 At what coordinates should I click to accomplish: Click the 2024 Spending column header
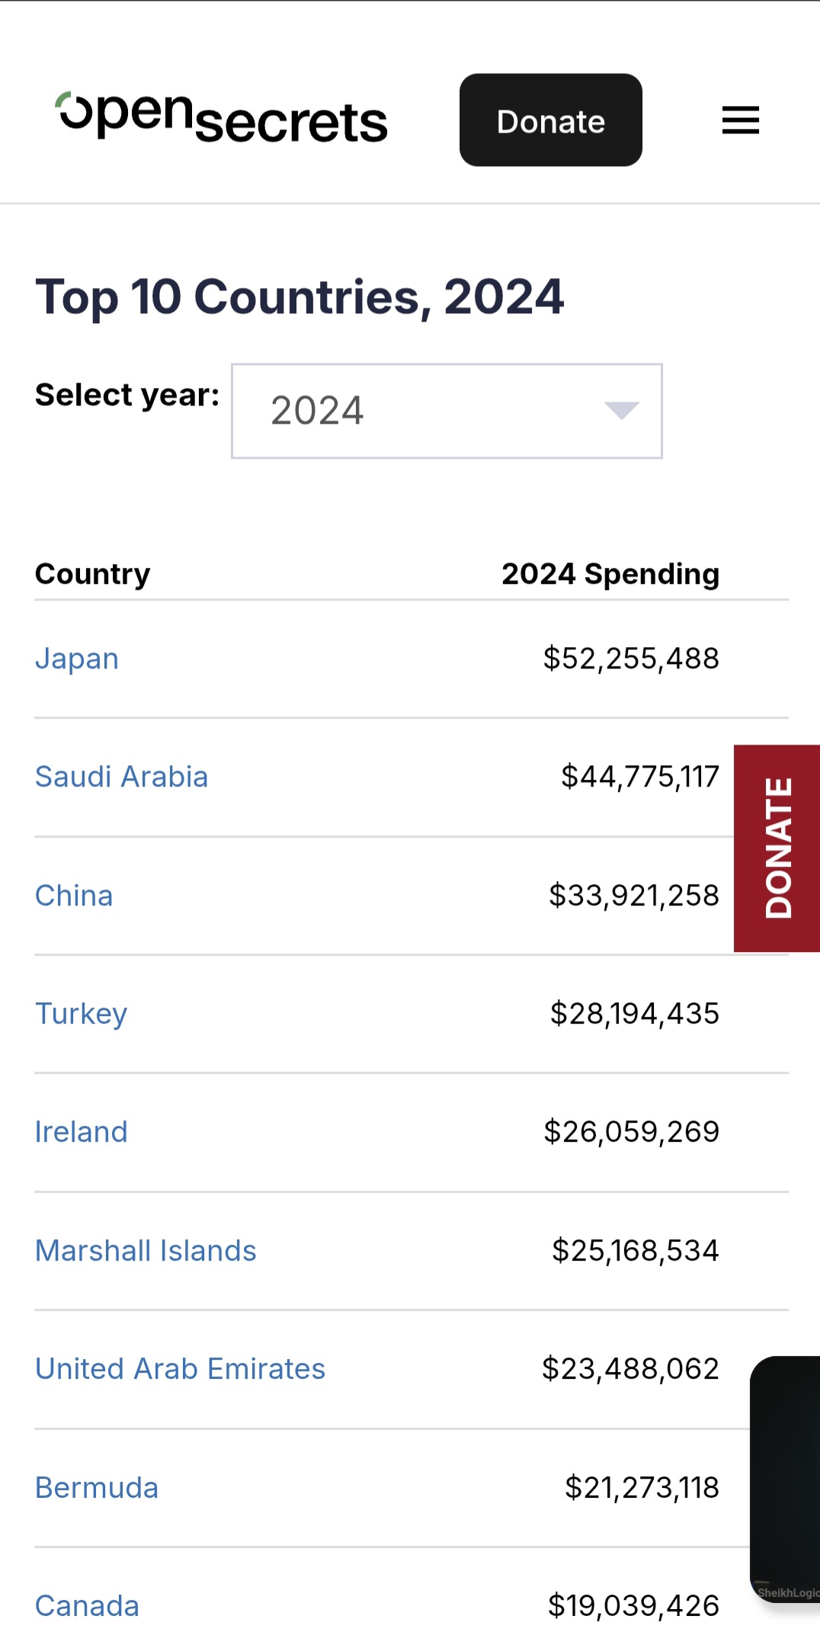(610, 574)
